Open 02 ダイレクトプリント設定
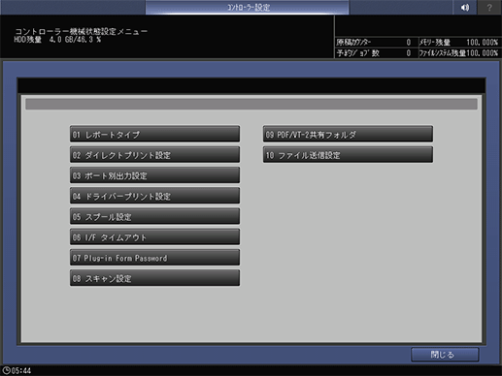Viewport: 502px width, 376px height. 154,155
